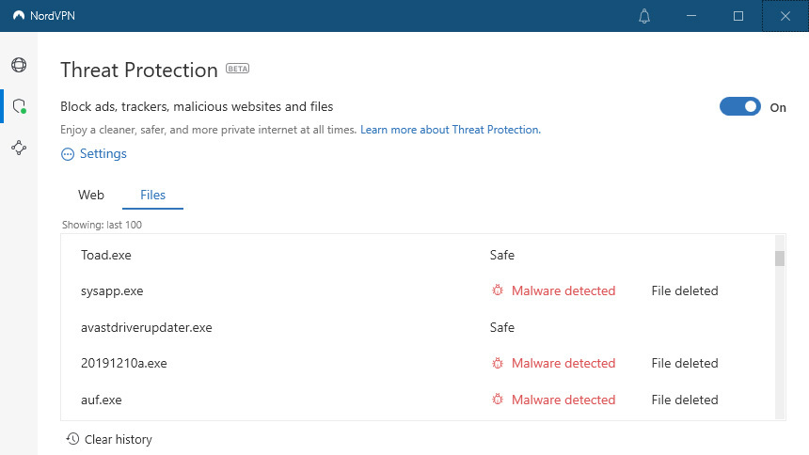The image size is (809, 455).
Task: Minimize the NordVPN window
Action: [691, 16]
